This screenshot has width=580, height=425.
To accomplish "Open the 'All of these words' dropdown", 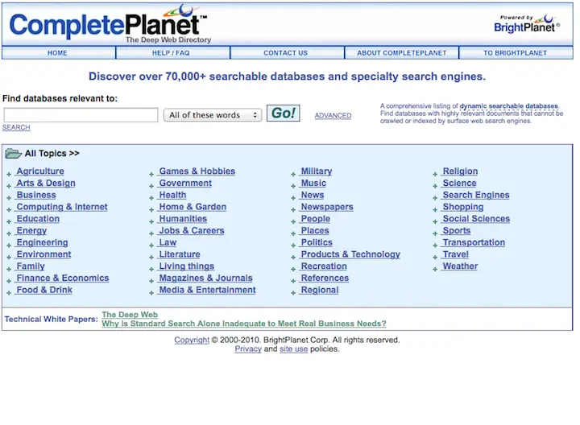I will pos(213,115).
